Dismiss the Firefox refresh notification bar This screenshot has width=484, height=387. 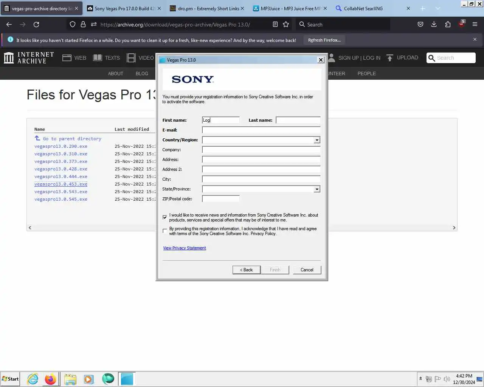click(x=475, y=39)
